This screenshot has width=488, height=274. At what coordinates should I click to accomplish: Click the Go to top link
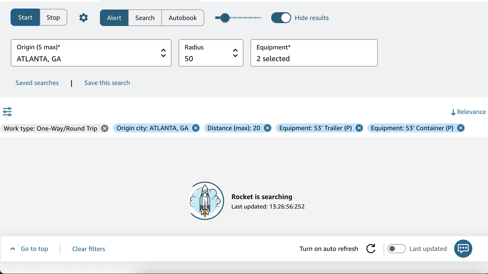pos(34,249)
